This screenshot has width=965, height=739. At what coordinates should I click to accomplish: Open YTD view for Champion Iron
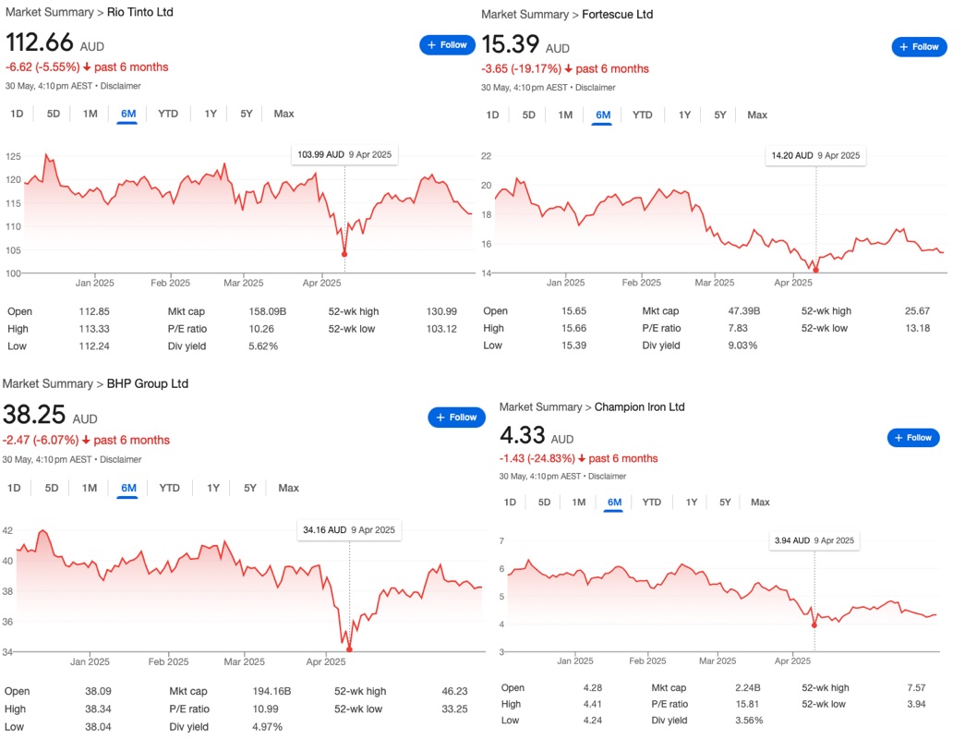[x=652, y=503]
